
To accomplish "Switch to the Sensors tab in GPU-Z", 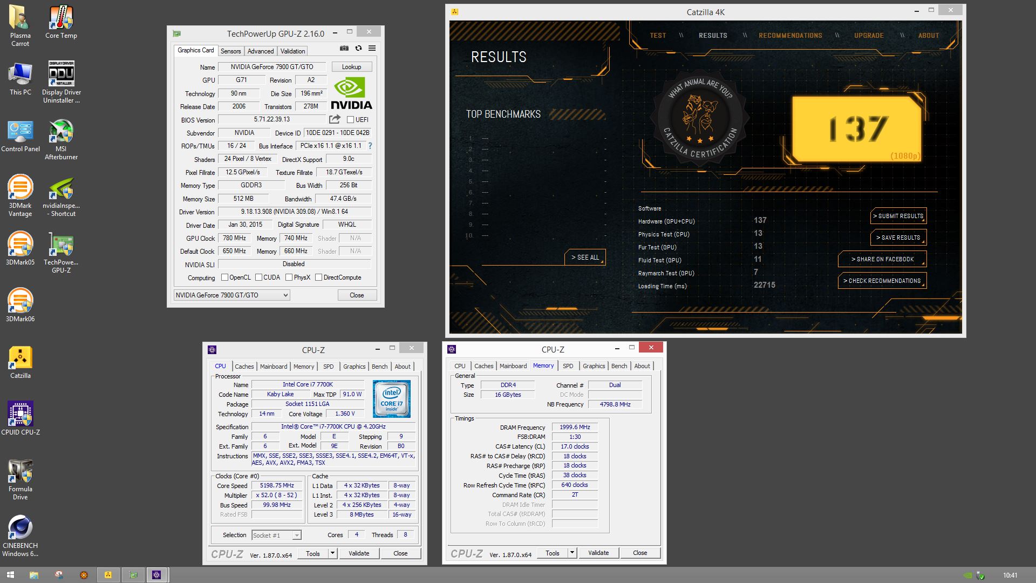I will tap(230, 51).
